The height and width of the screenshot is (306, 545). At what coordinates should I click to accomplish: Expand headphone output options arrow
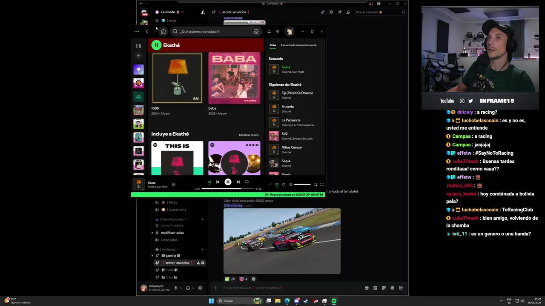[193, 288]
